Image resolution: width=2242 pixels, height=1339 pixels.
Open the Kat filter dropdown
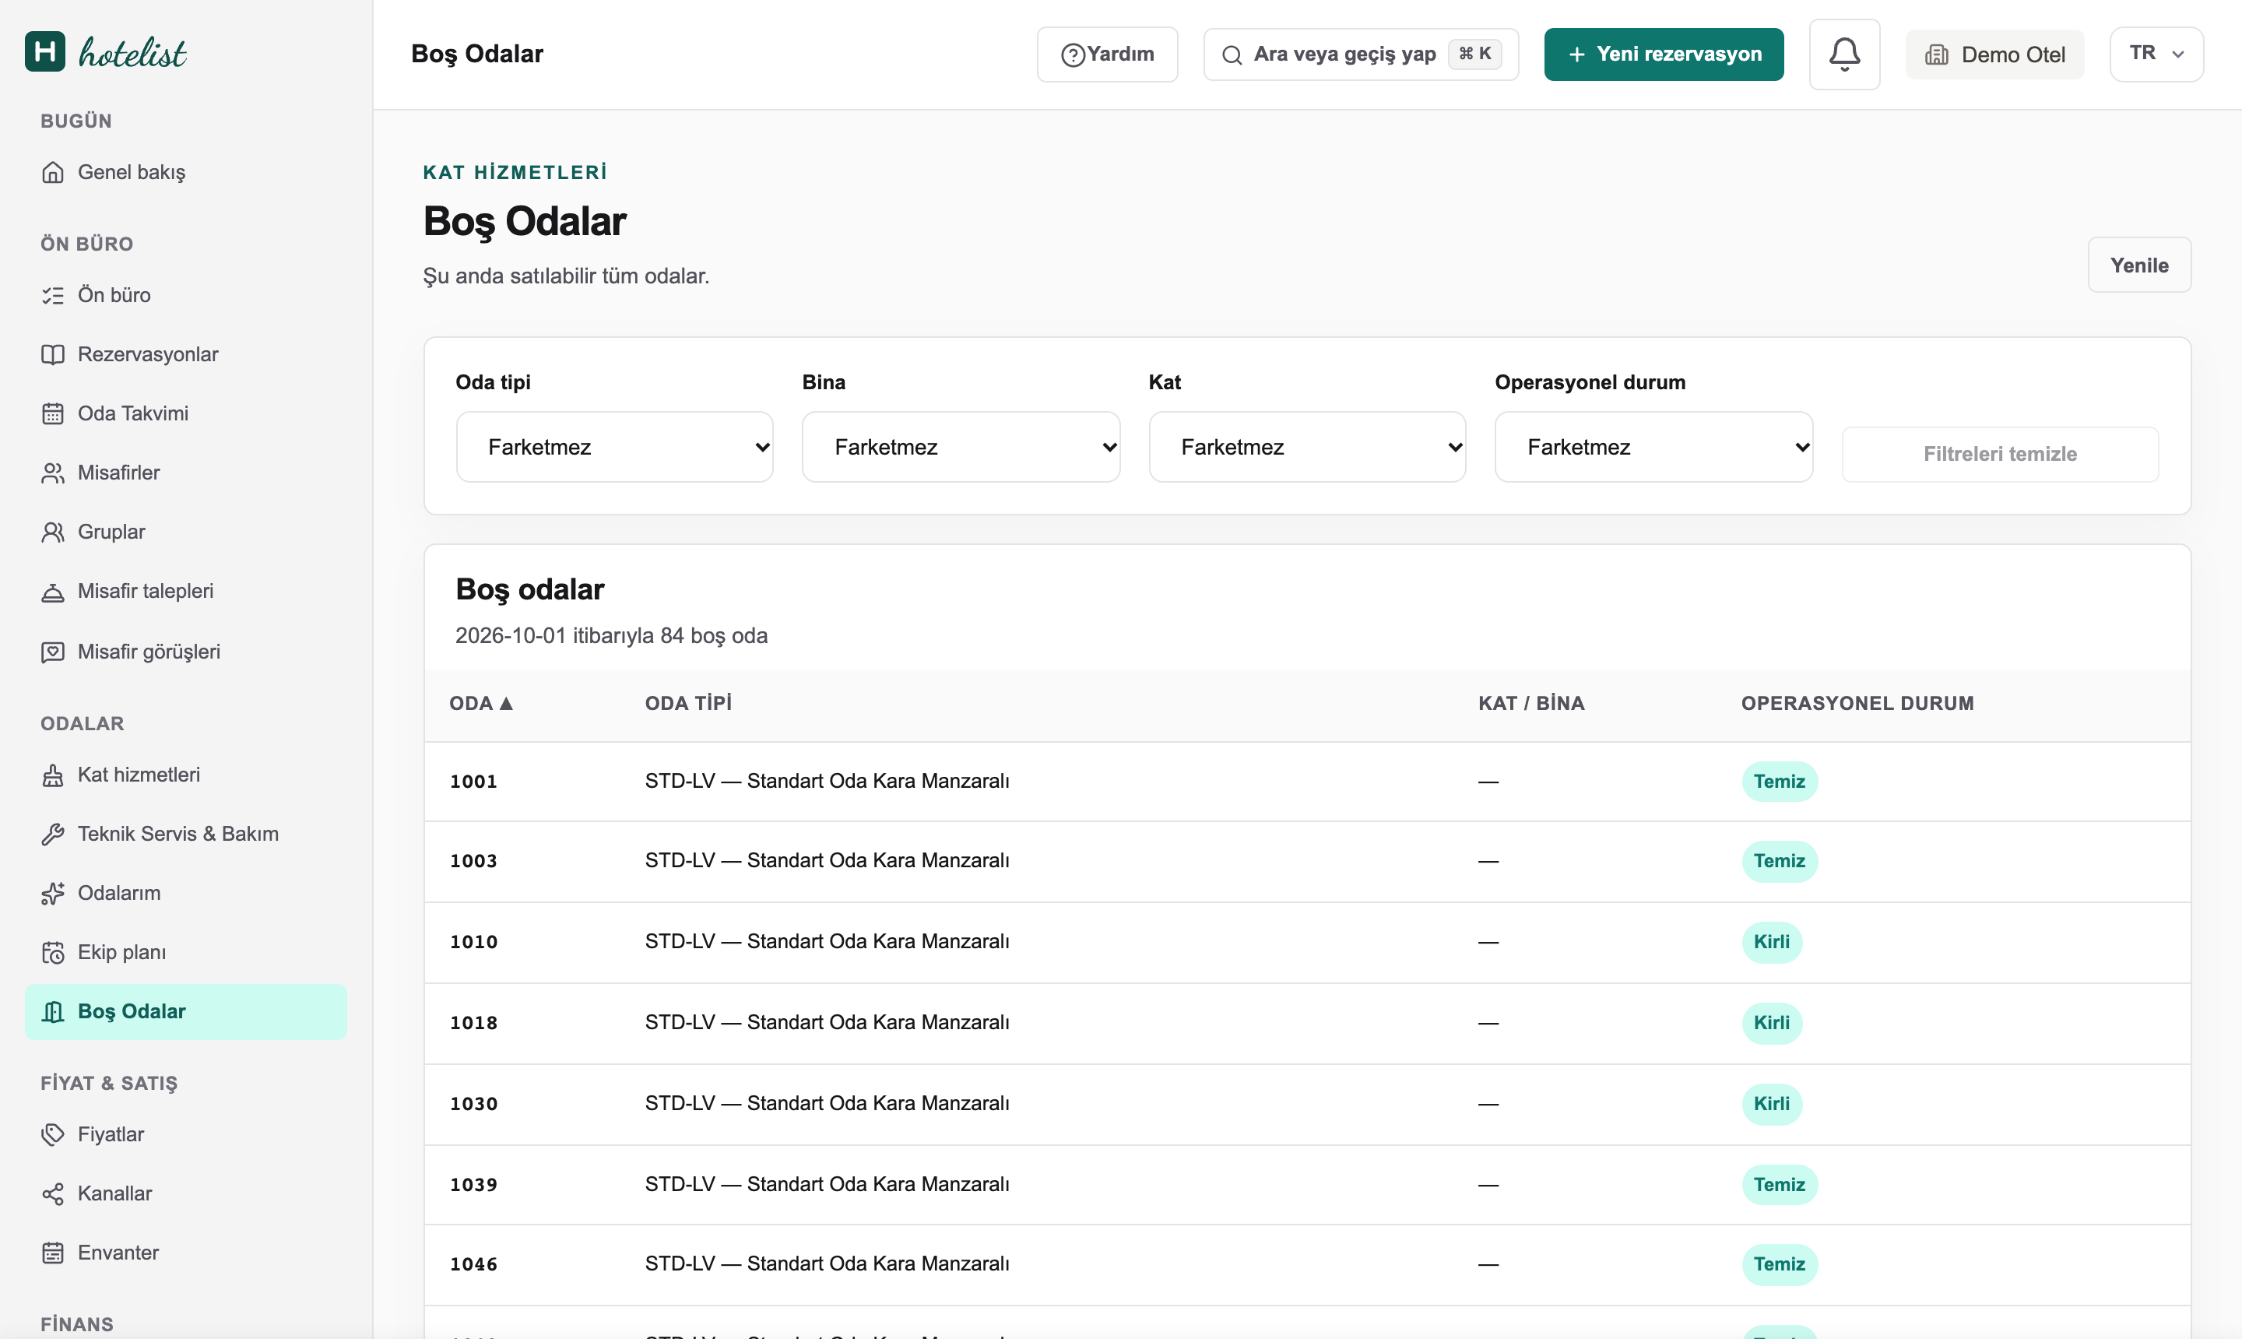coord(1307,448)
